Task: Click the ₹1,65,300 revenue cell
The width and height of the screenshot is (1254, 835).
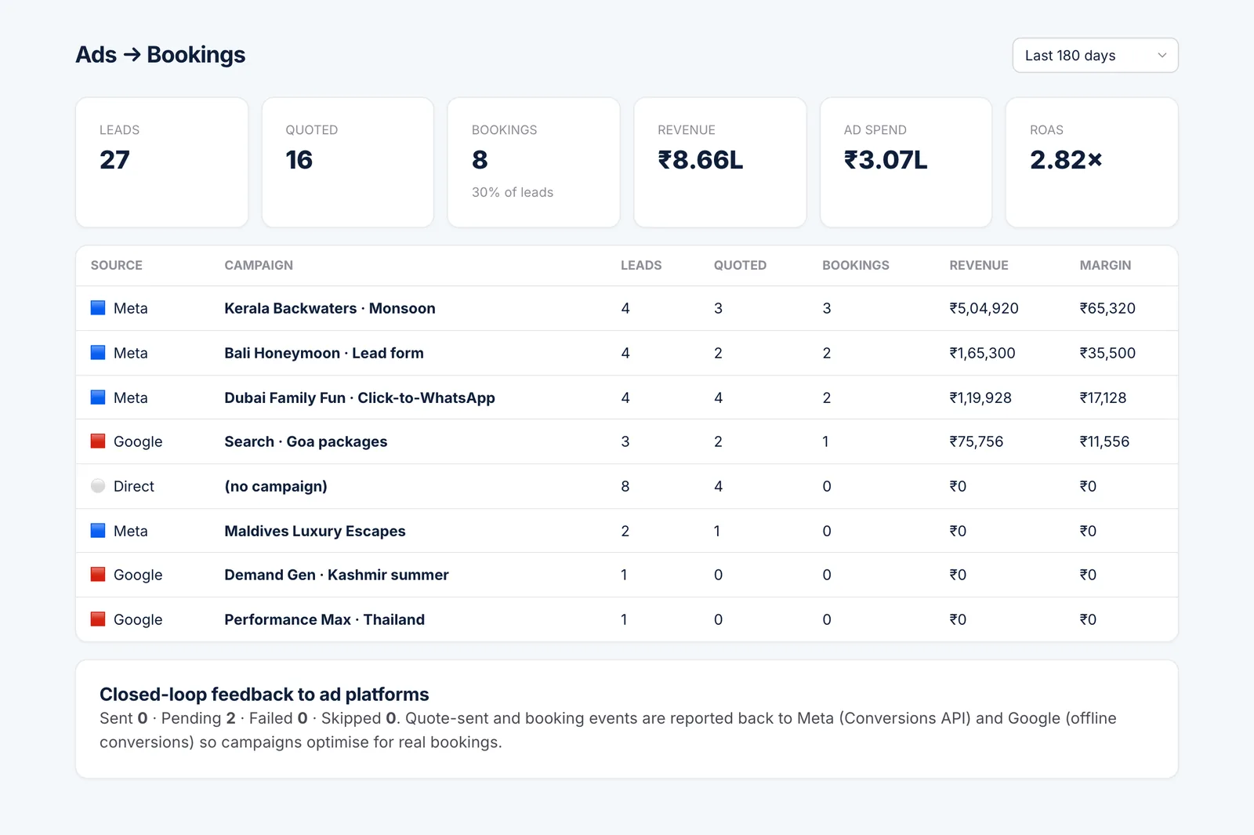Action: [982, 353]
